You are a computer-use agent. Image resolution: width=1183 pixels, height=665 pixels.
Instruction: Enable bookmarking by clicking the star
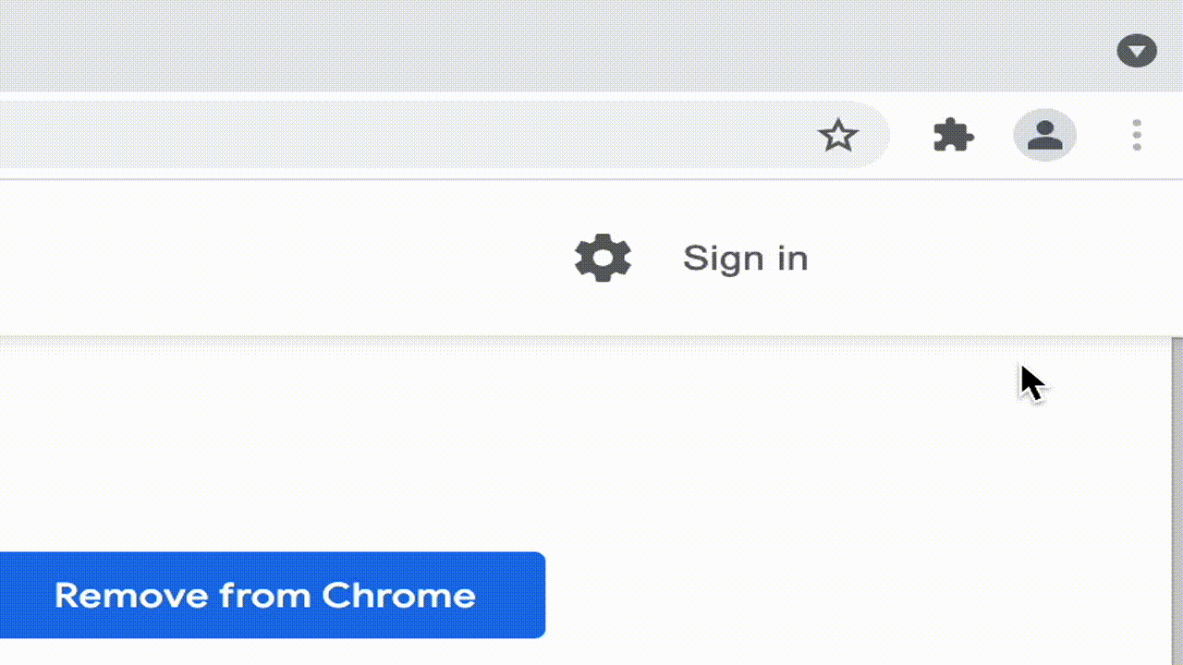[837, 135]
